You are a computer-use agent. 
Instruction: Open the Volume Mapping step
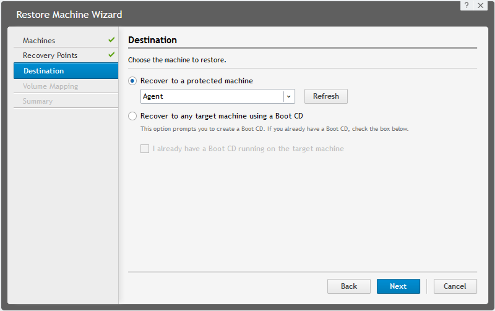[x=50, y=86]
